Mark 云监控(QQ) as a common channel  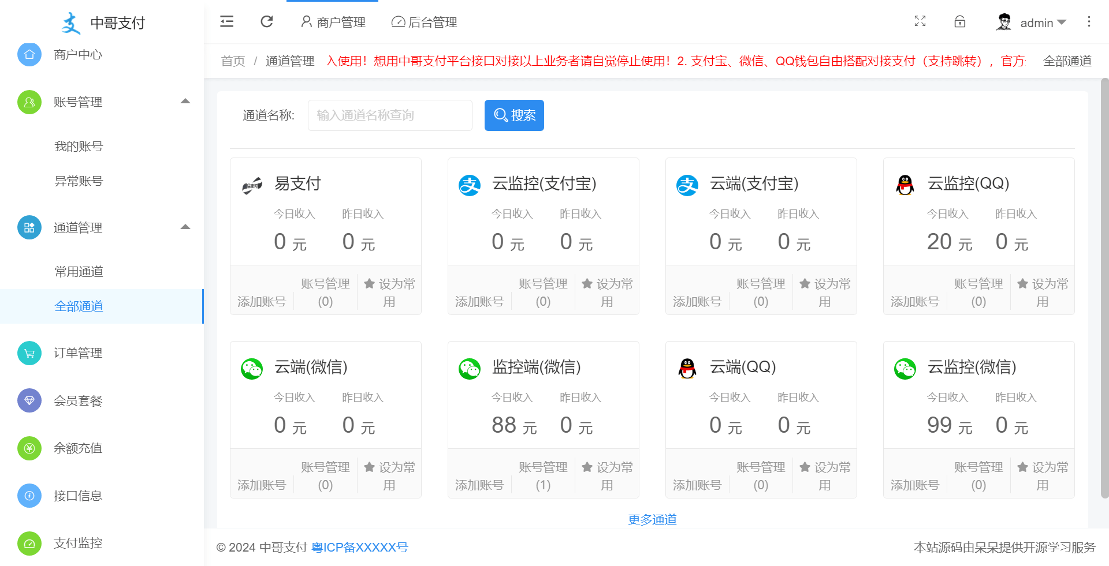click(1042, 293)
